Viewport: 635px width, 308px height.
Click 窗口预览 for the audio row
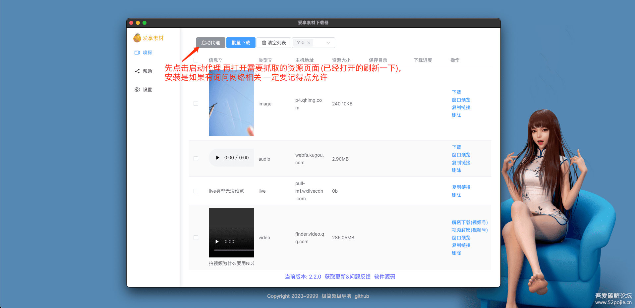(x=461, y=155)
